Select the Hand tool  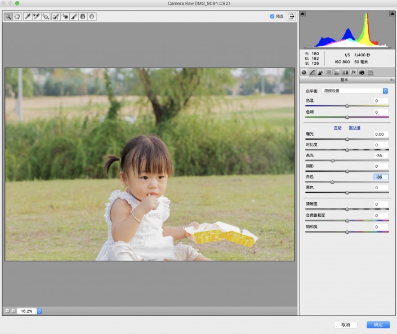(17, 17)
